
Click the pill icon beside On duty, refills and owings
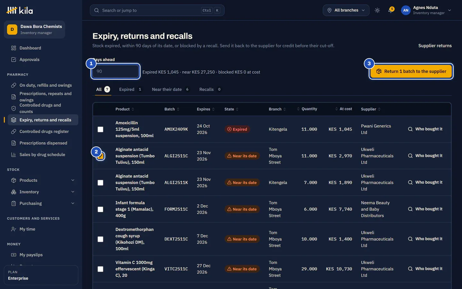[x=13, y=85]
